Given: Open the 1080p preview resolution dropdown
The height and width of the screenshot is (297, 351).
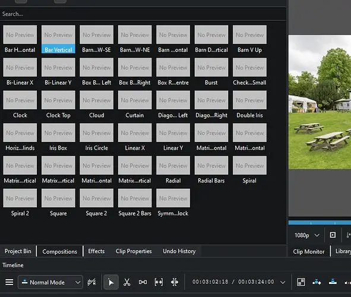Looking at the screenshot, I should 306,235.
